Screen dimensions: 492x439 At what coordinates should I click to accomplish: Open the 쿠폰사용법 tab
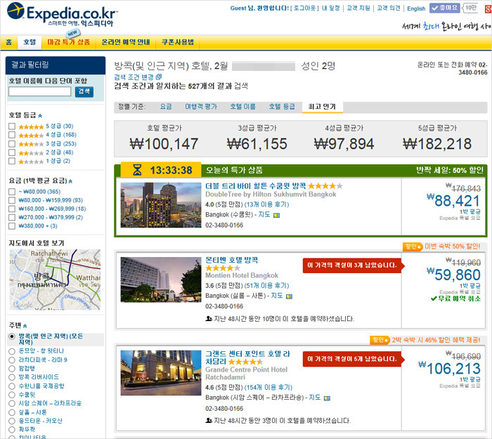click(x=178, y=42)
